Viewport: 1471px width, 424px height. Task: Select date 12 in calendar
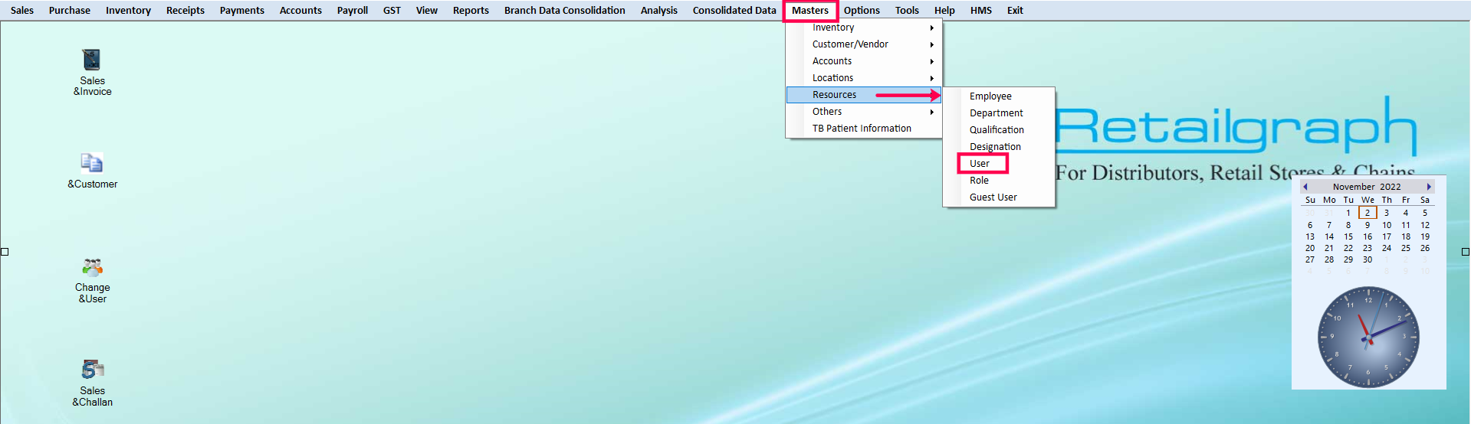click(1425, 225)
